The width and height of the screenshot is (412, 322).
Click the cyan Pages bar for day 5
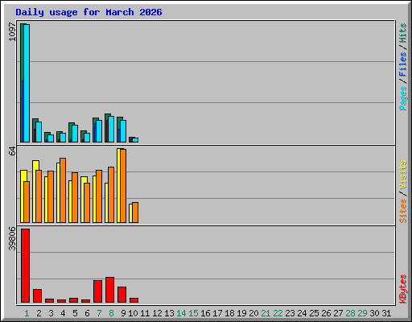[x=75, y=134]
